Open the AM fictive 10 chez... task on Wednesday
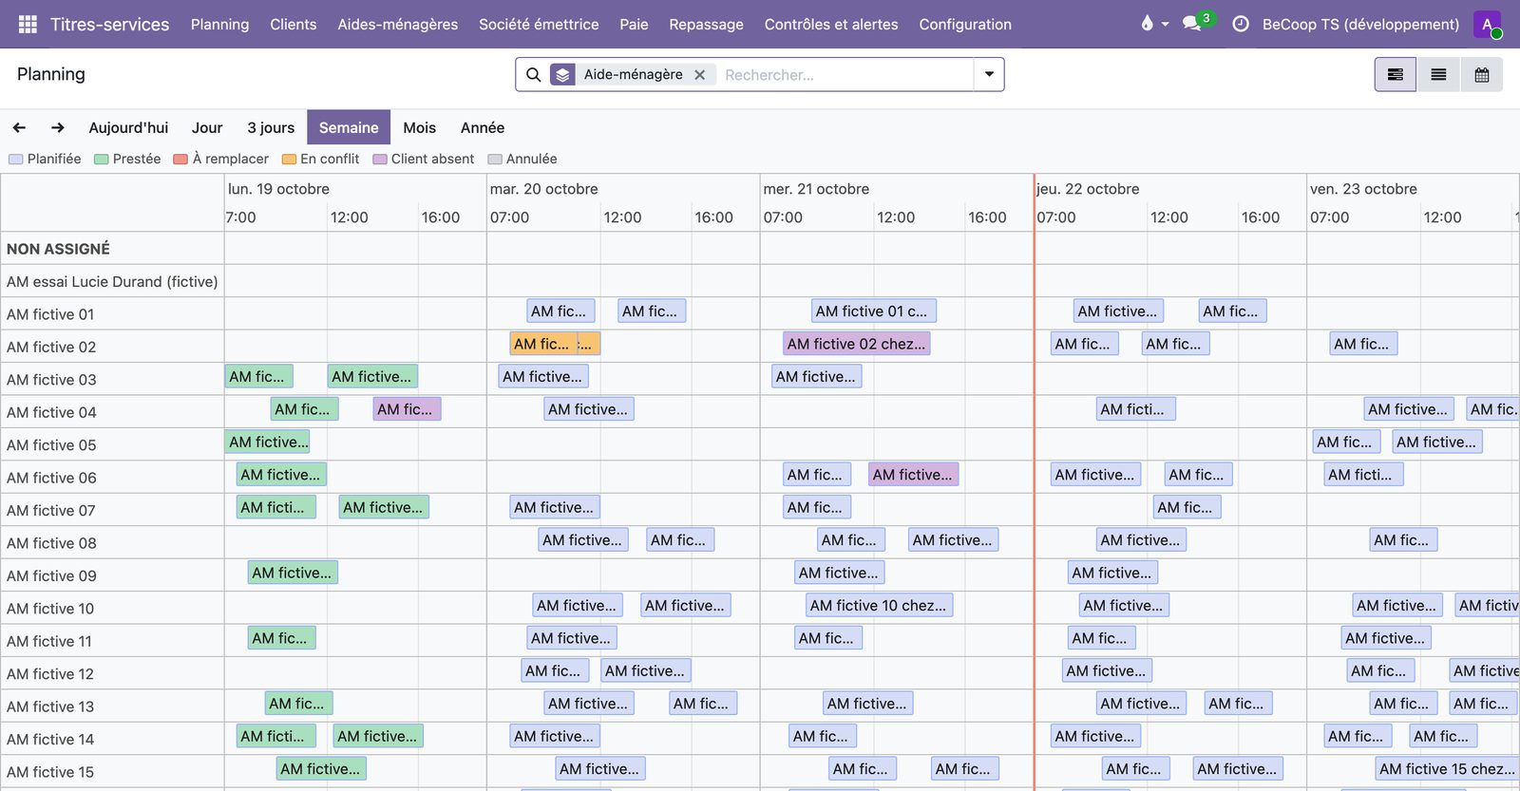 tap(878, 605)
